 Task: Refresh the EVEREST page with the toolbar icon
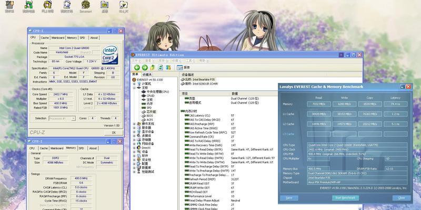[x=161, y=68]
